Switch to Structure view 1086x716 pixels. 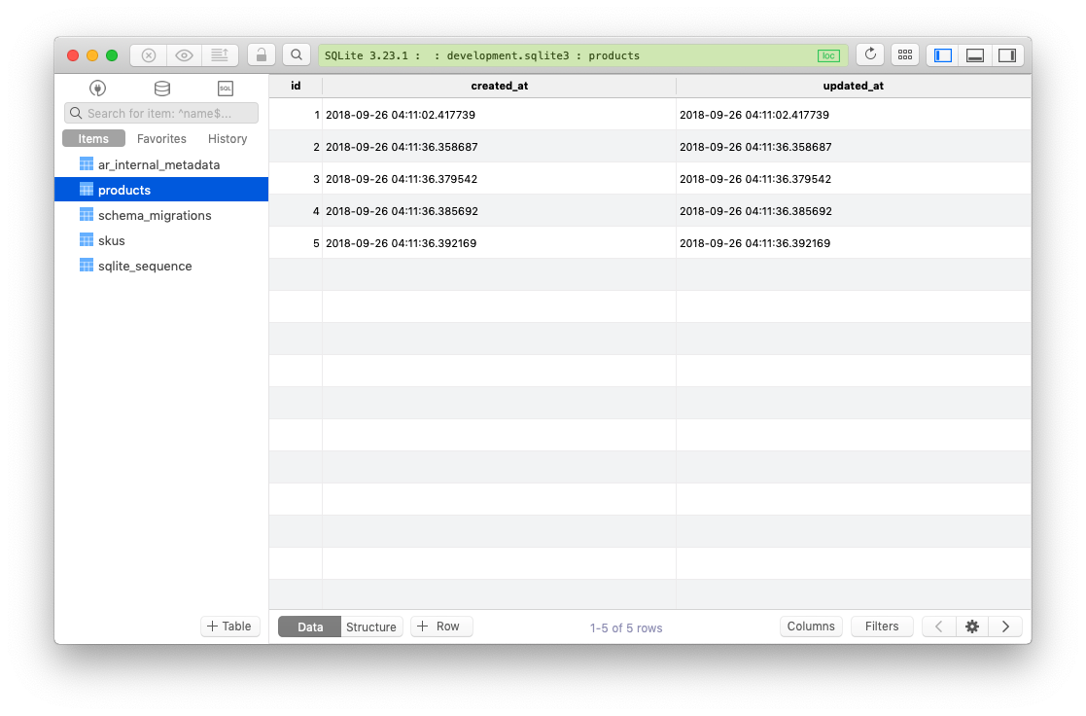coord(371,626)
